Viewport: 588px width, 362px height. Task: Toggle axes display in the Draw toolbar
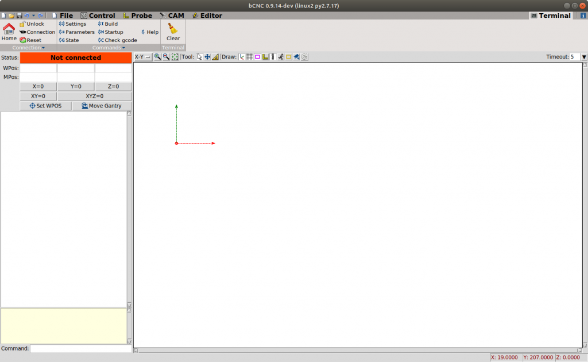point(242,57)
